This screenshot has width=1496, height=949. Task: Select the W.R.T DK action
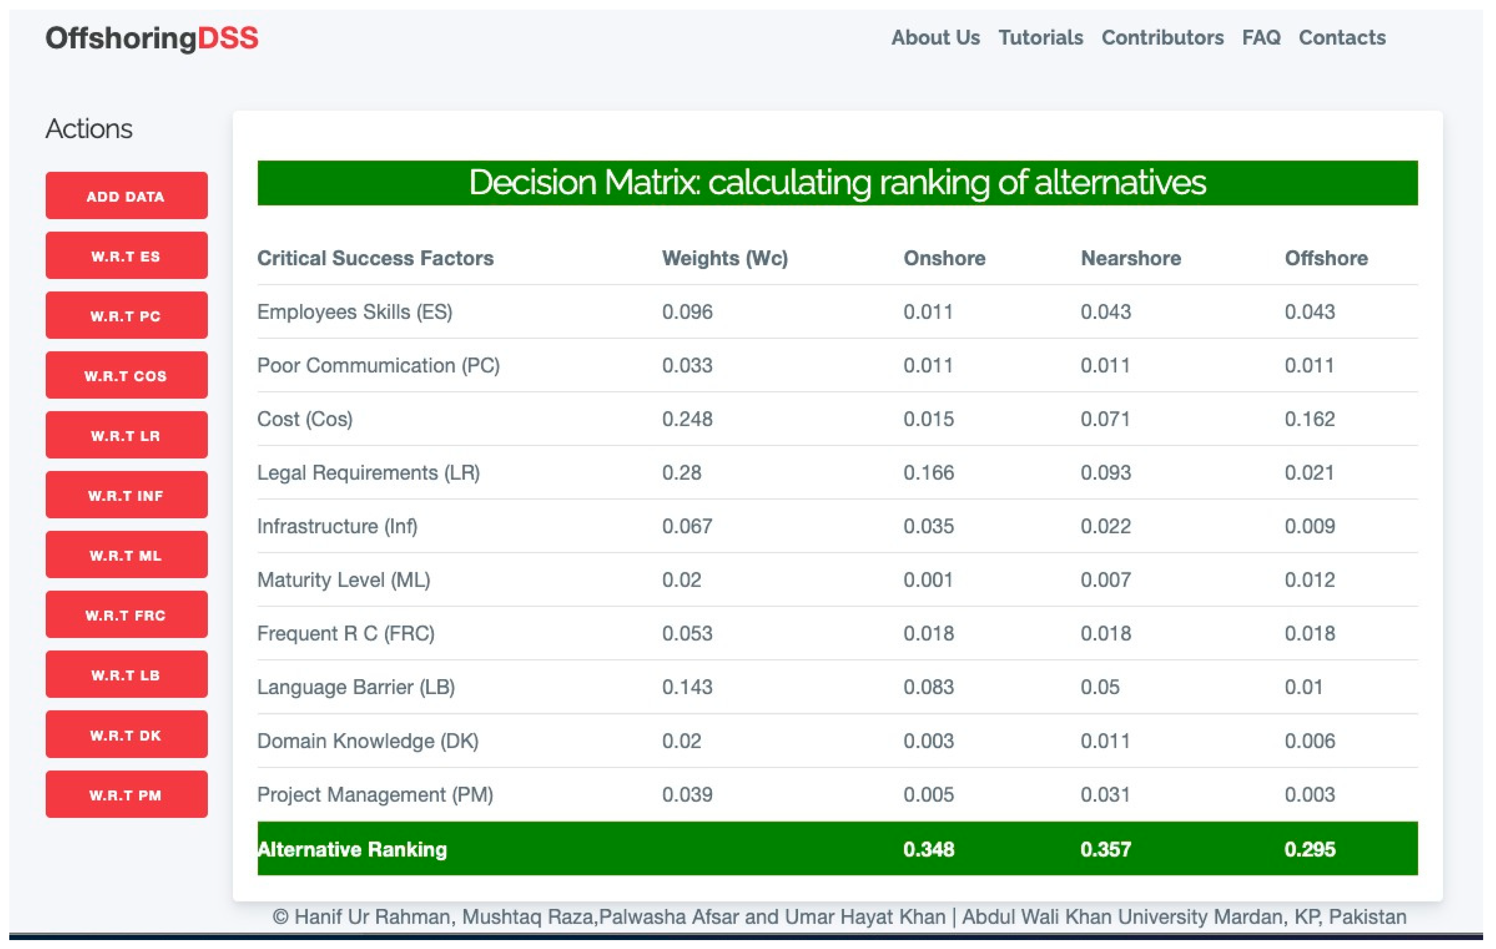126,735
